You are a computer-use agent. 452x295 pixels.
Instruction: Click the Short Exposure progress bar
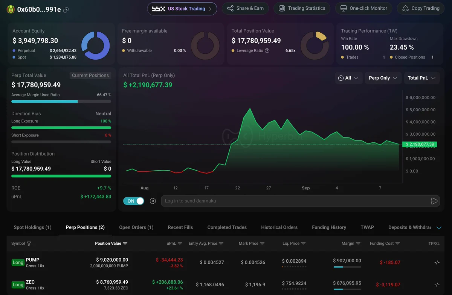(61, 142)
